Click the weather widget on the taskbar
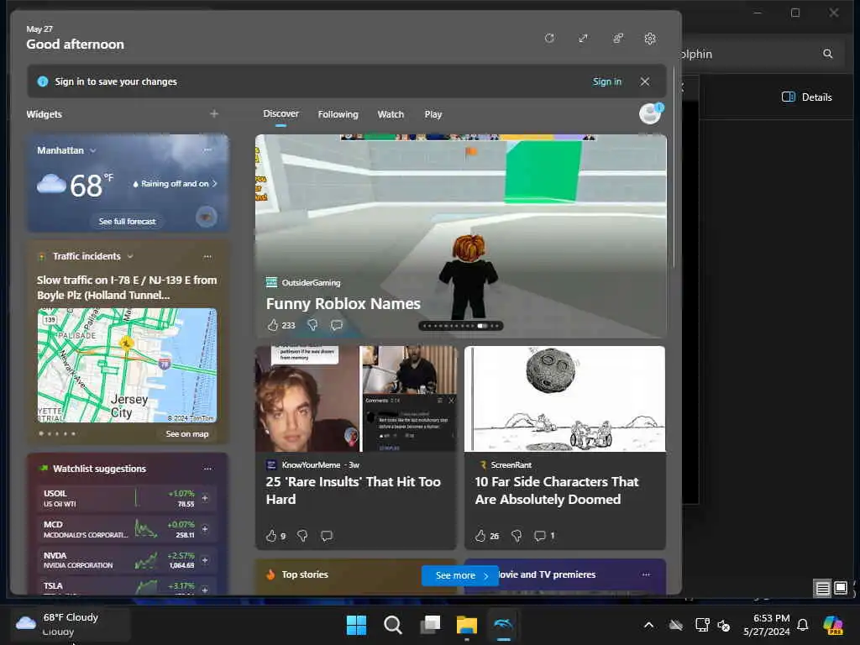The height and width of the screenshot is (645, 860). (x=71, y=624)
